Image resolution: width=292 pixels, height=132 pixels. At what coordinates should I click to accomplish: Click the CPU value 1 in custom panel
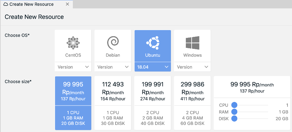pyautogui.click(x=287, y=105)
